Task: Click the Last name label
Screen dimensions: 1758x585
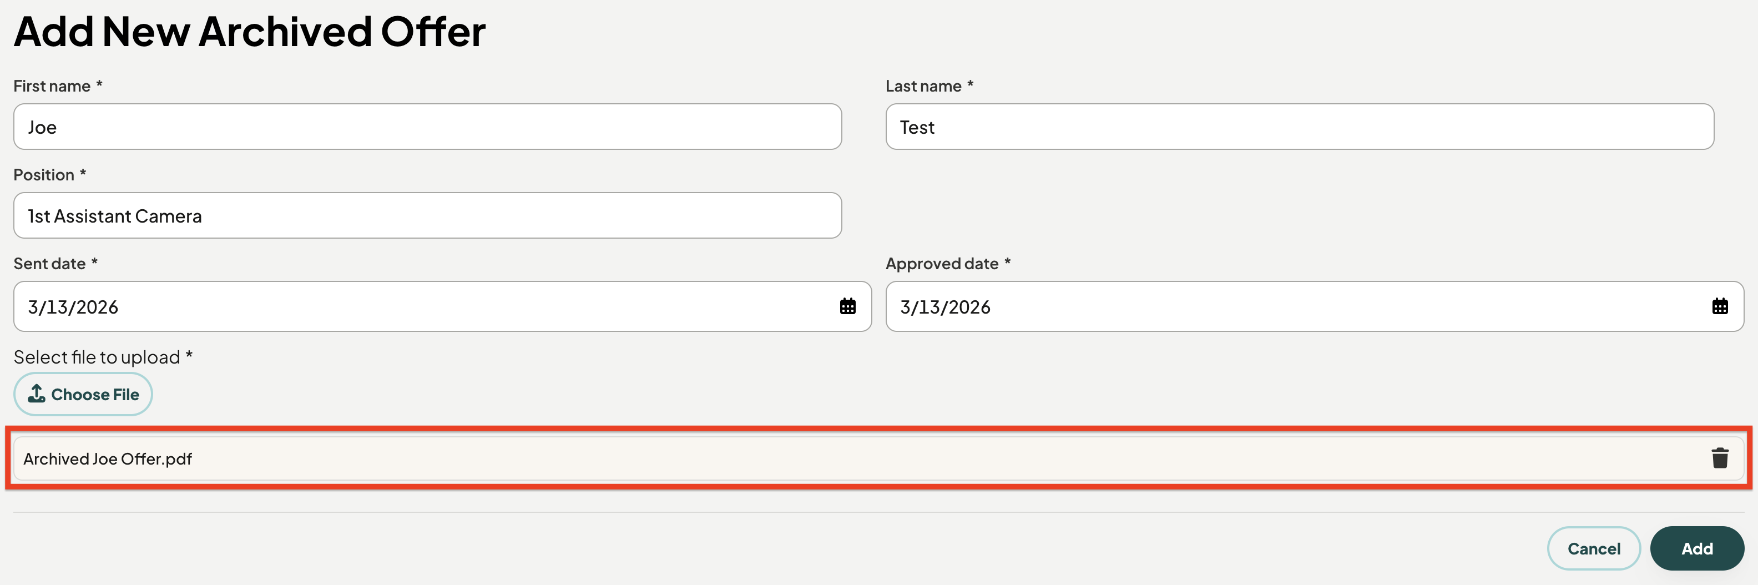Action: coord(923,86)
